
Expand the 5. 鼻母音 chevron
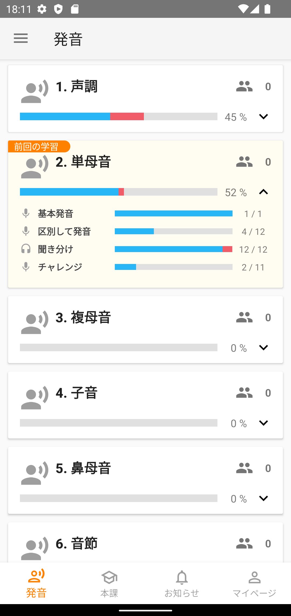pos(263,498)
